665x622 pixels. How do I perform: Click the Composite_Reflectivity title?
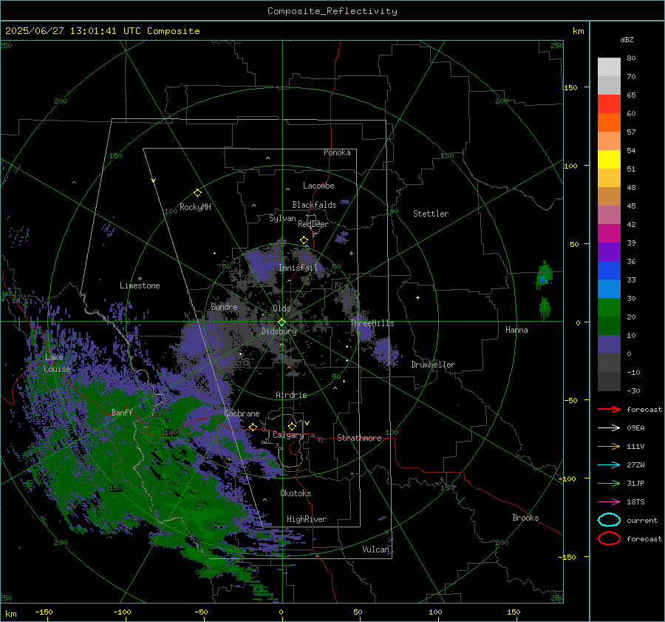[332, 11]
